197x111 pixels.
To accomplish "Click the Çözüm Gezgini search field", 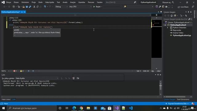I will point(175,19).
